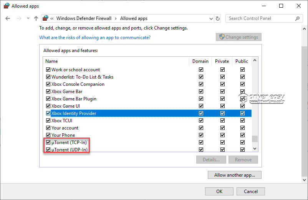Toggle Private for Xbox TCUI
The width and height of the screenshot is (308, 200).
223,120
